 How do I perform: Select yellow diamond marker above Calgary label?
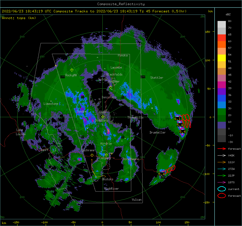coord(106,155)
